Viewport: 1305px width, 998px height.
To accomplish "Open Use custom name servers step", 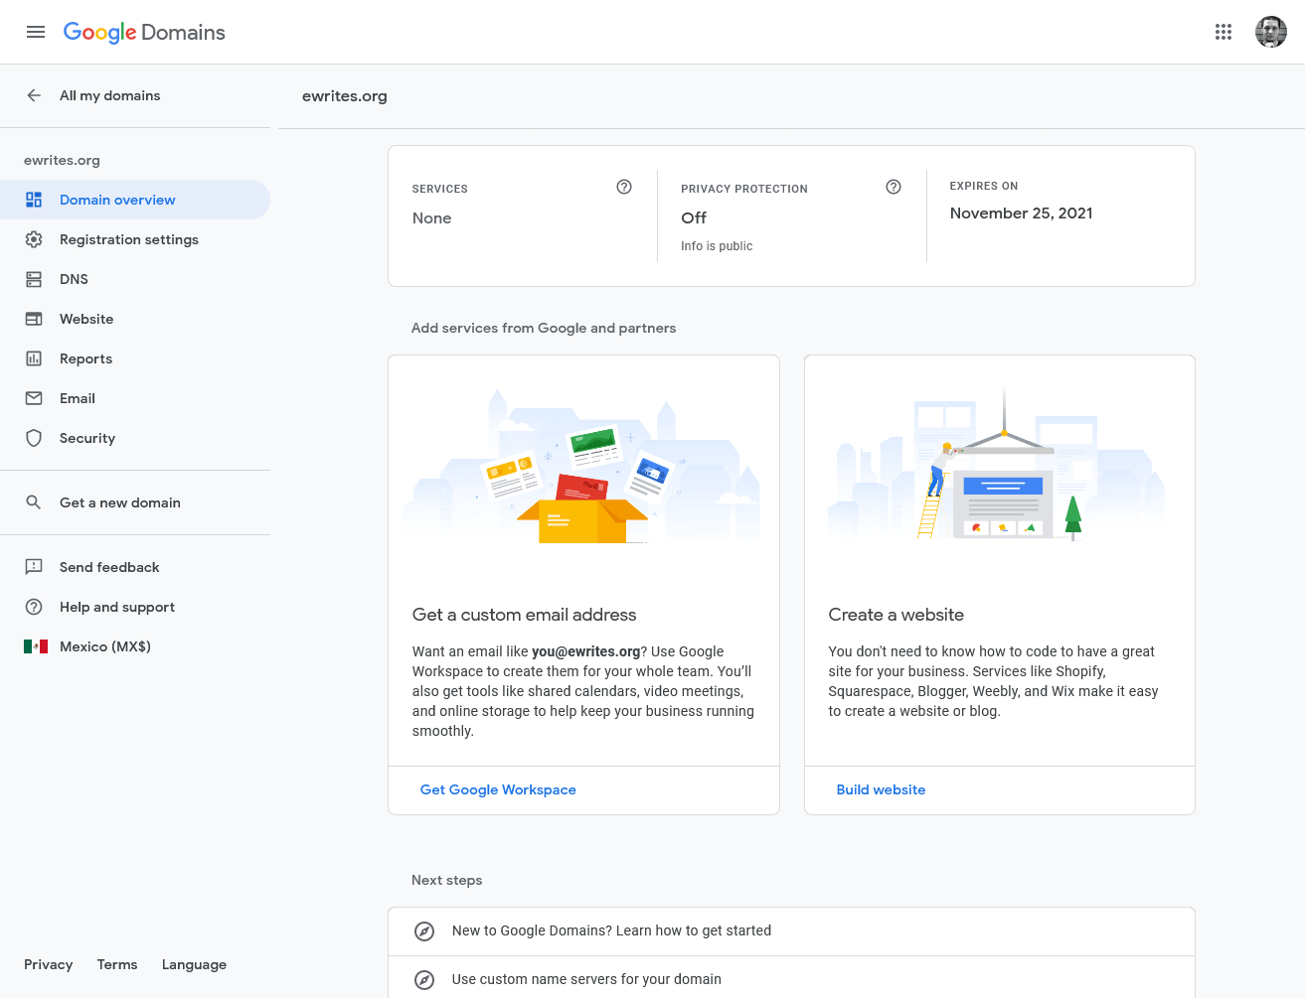I will pos(791,979).
